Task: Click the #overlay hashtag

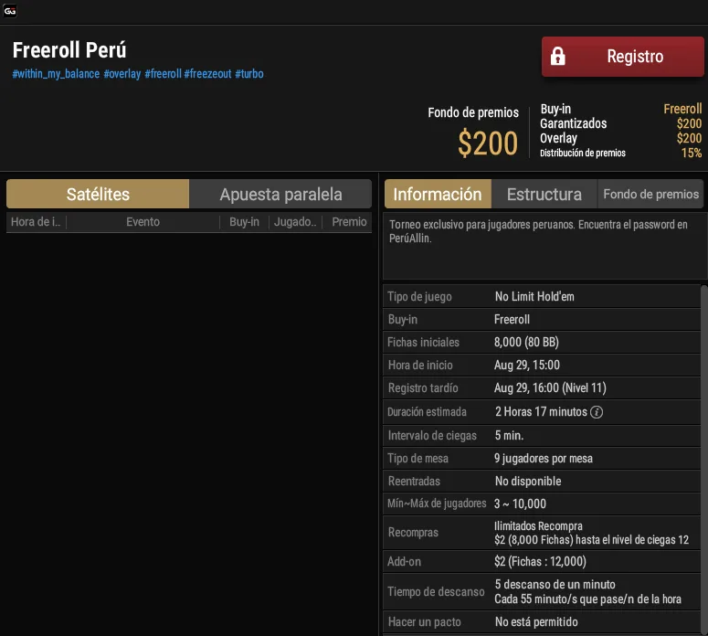Action: tap(122, 74)
